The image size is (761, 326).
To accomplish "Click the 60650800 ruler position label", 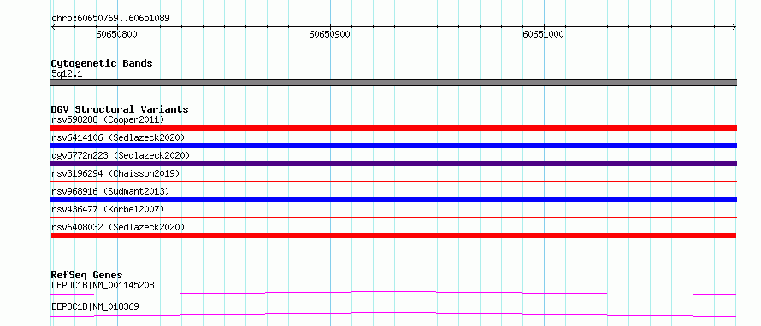I will pos(116,34).
